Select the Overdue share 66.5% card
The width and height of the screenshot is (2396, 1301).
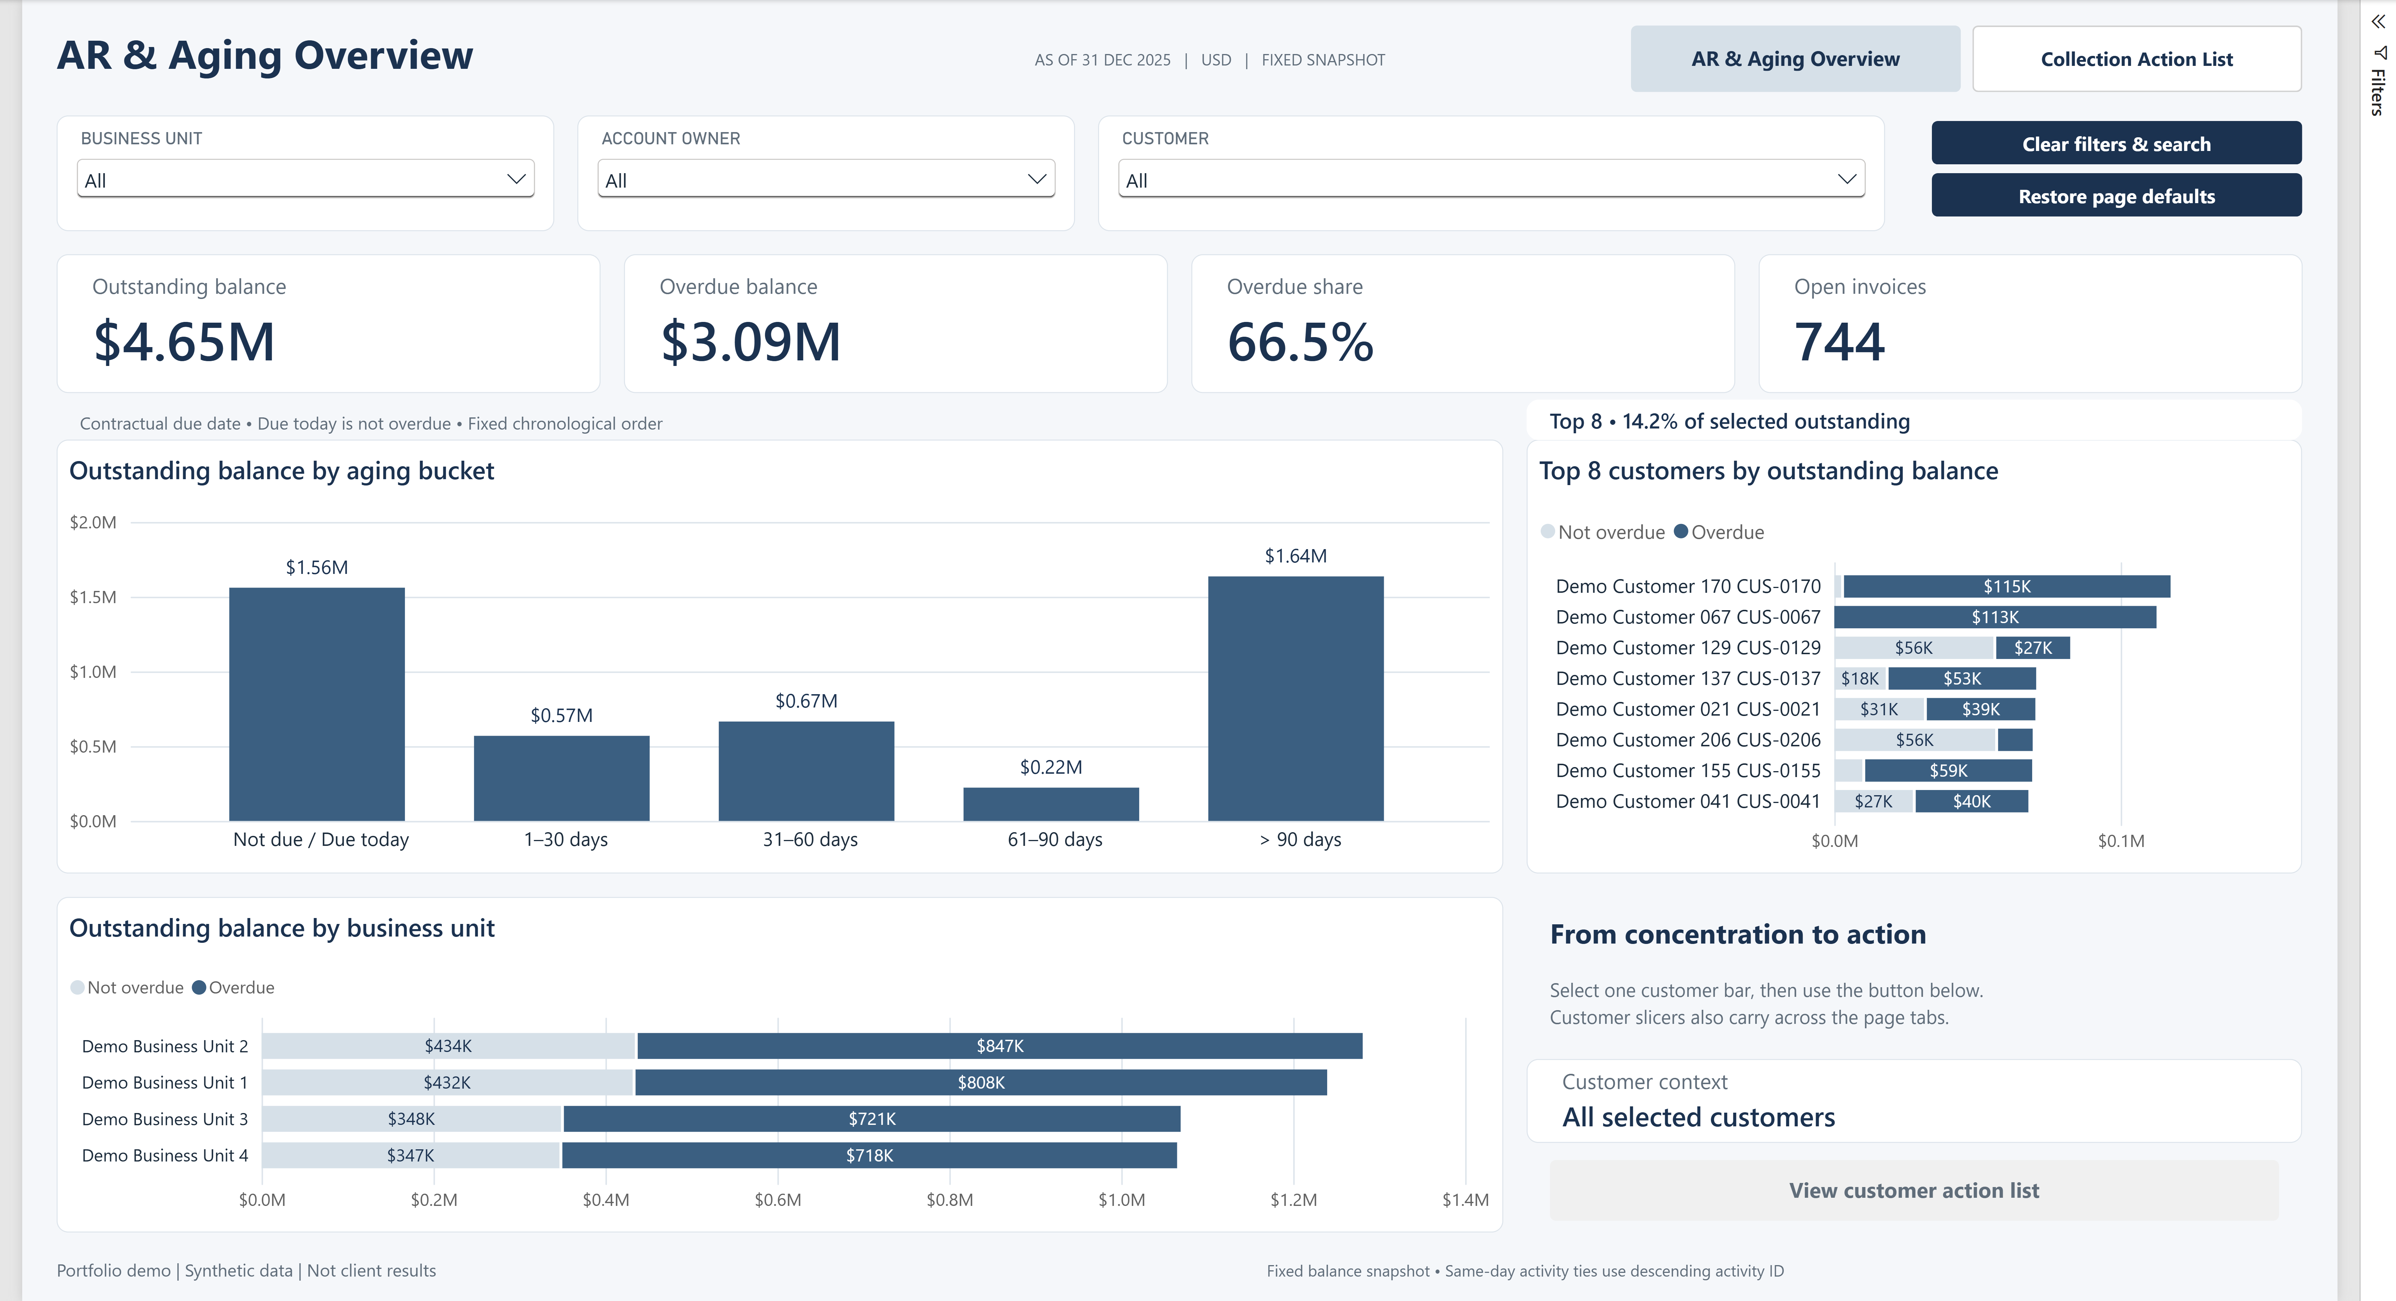coord(1463,324)
